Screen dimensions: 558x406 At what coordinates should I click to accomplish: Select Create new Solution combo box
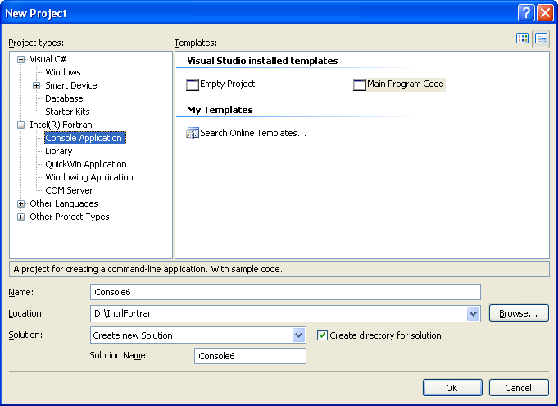click(x=197, y=335)
